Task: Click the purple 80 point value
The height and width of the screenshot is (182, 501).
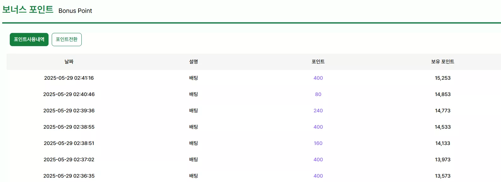Action: tap(318, 94)
